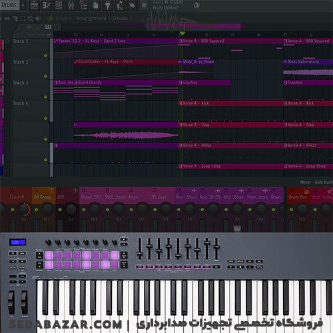The width and height of the screenshot is (333, 333).
Task: Select the Detun..EP 1 mixer track
Action: tap(91, 197)
